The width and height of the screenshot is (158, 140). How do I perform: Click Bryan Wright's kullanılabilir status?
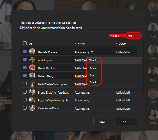(123, 101)
